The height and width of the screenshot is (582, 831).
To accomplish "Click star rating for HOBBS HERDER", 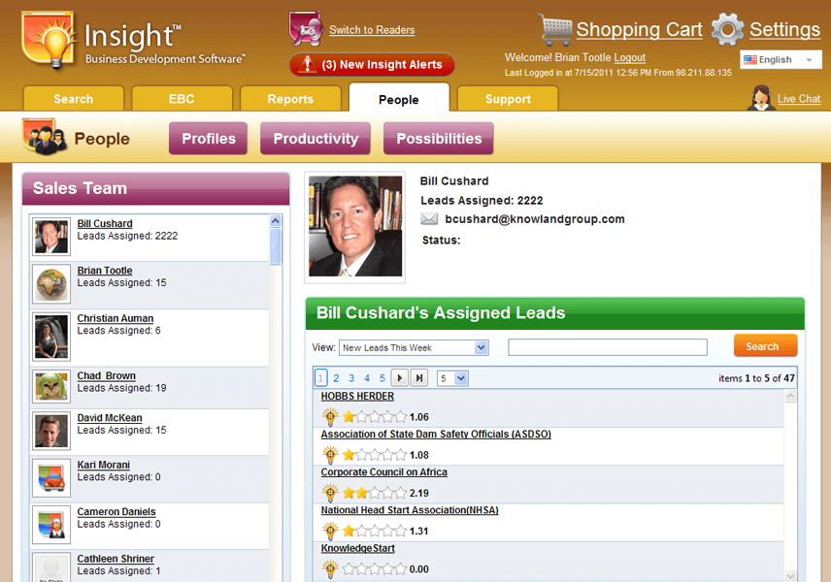I will click(x=375, y=417).
